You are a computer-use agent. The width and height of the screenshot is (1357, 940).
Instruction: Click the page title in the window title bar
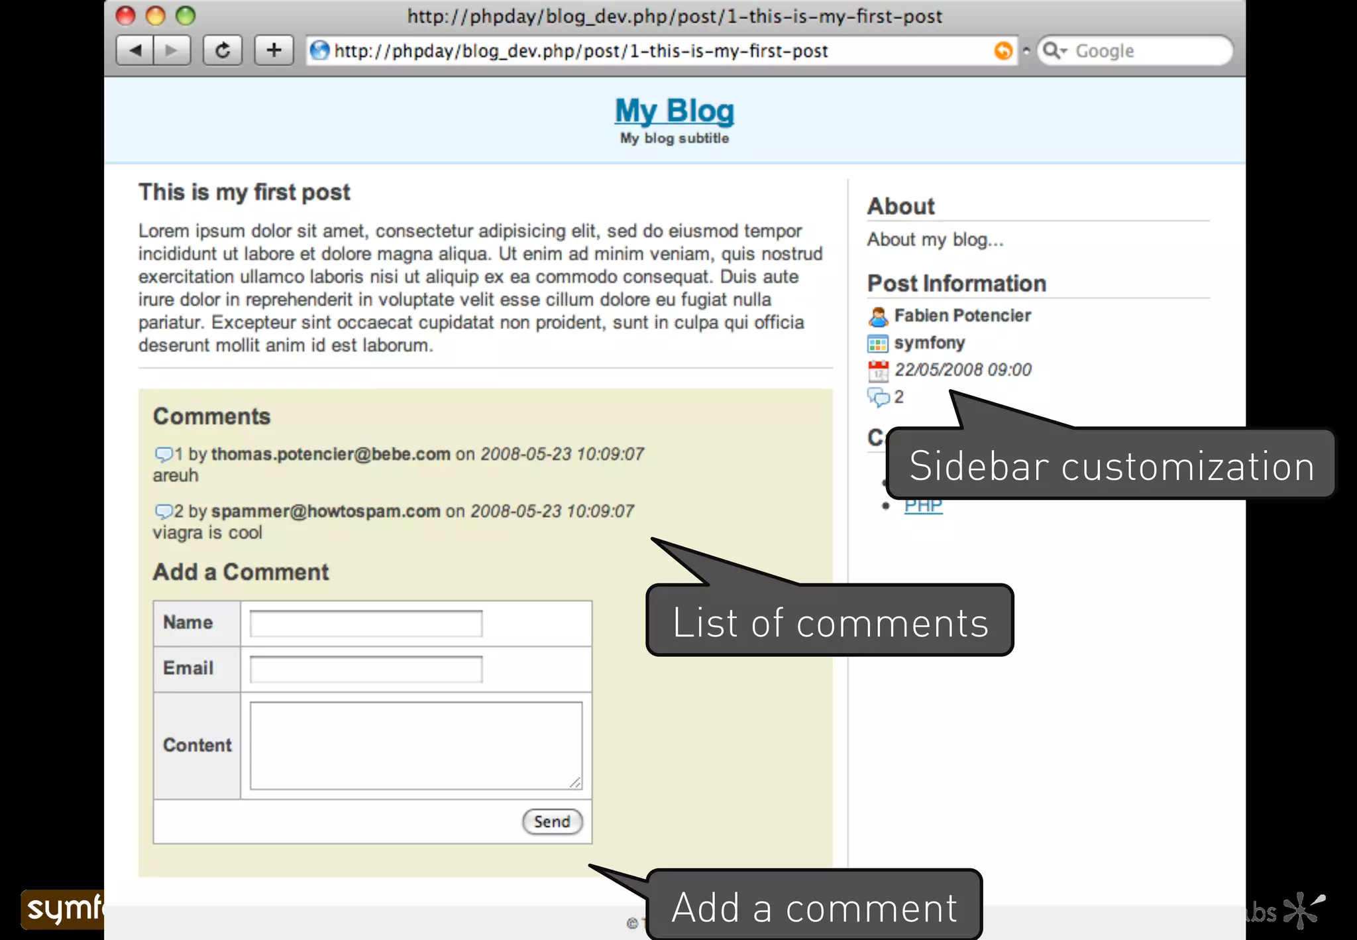click(675, 16)
